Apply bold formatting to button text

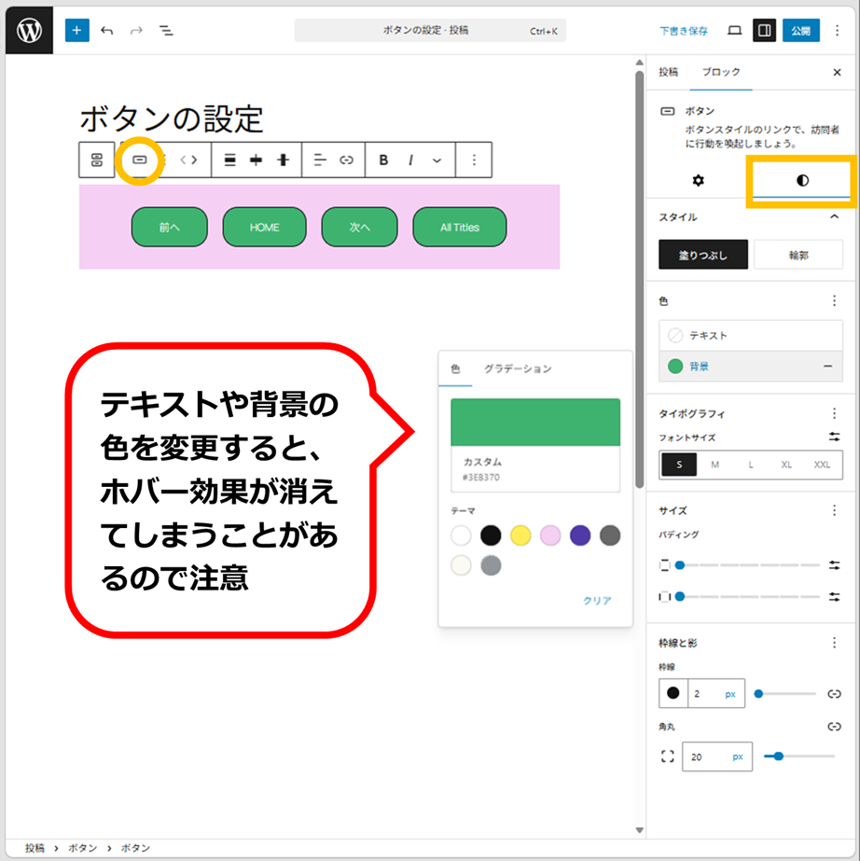click(x=383, y=160)
